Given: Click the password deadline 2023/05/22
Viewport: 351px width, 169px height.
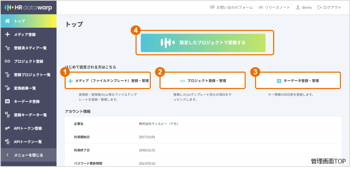Looking at the screenshot, I should tap(147, 163).
